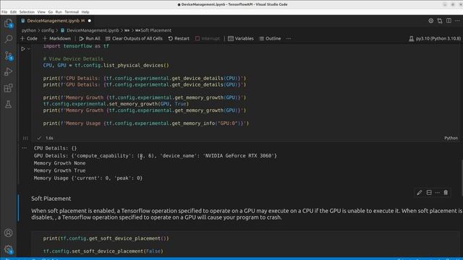Viewport: 463px width, 260px height.
Task: Click the get_soft_device_placement print line
Action: [x=106, y=238]
